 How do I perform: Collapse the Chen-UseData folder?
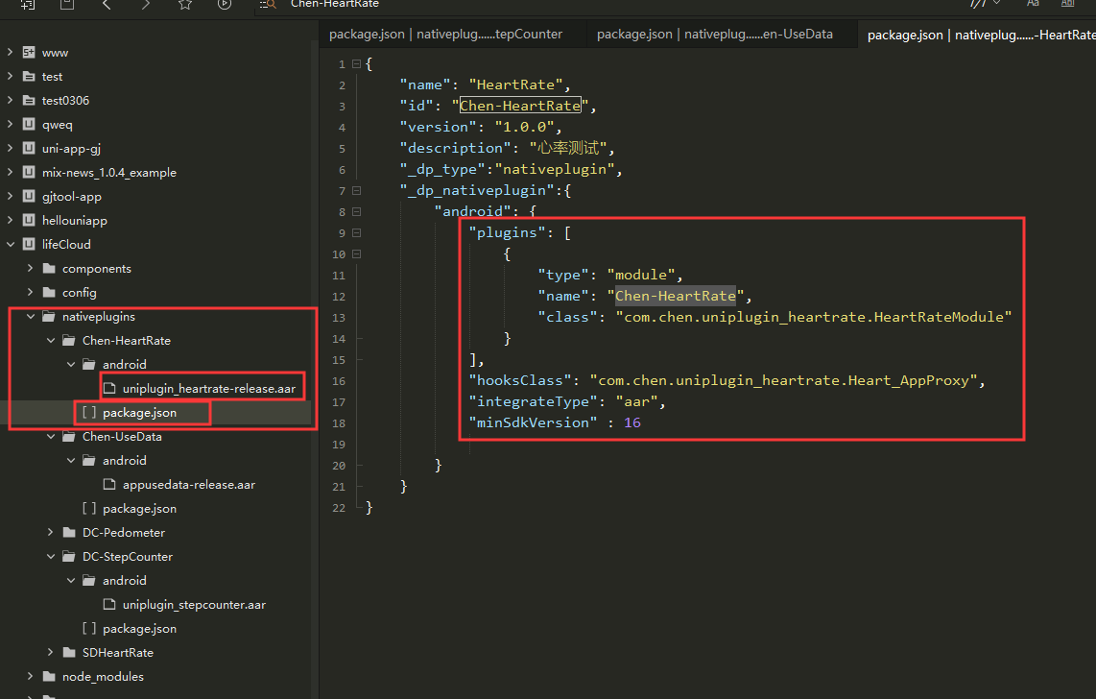pos(50,436)
